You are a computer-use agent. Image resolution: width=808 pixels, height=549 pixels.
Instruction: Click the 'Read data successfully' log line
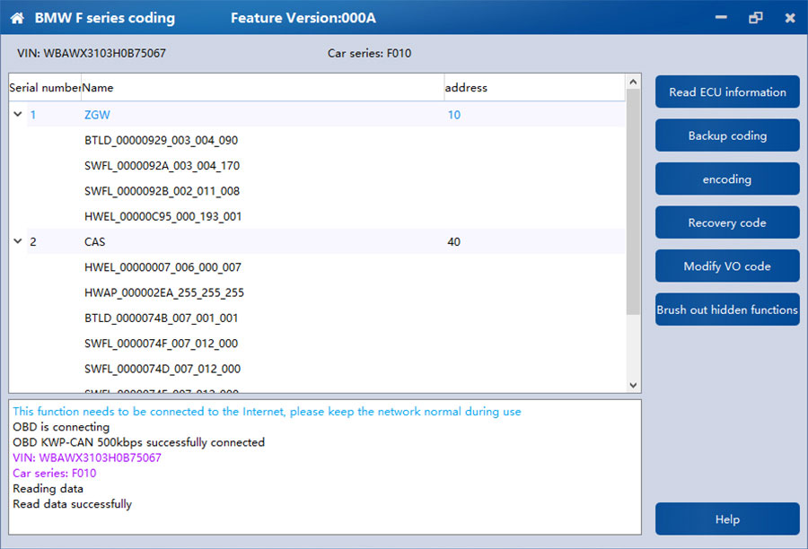72,504
